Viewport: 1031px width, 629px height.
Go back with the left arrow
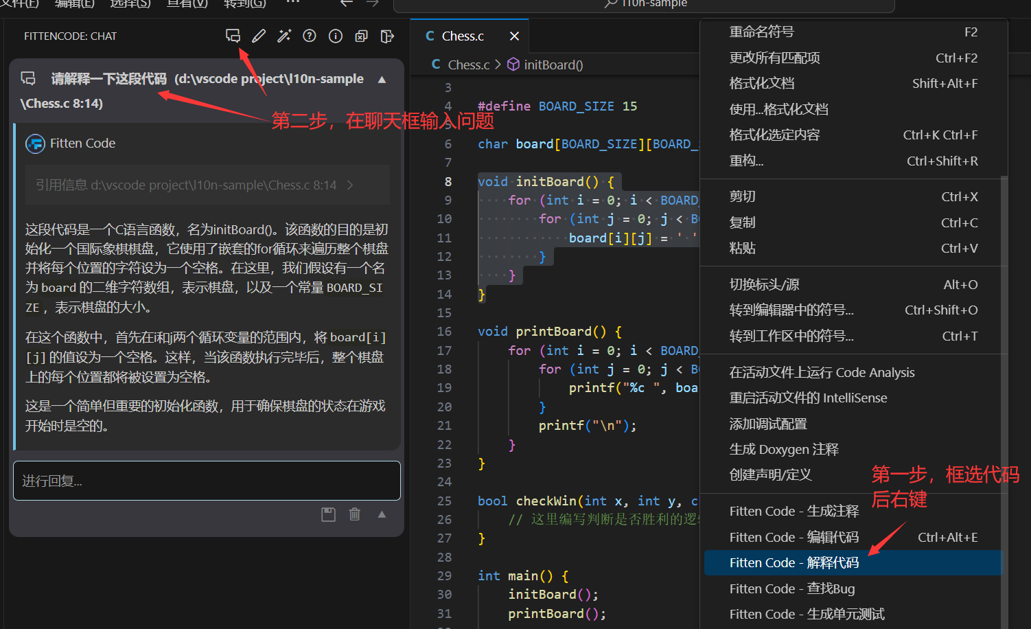(347, 3)
